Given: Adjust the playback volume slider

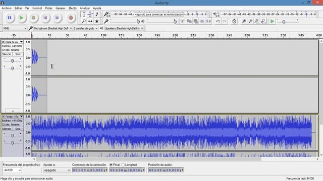Looking at the screenshot, I should 175,21.
